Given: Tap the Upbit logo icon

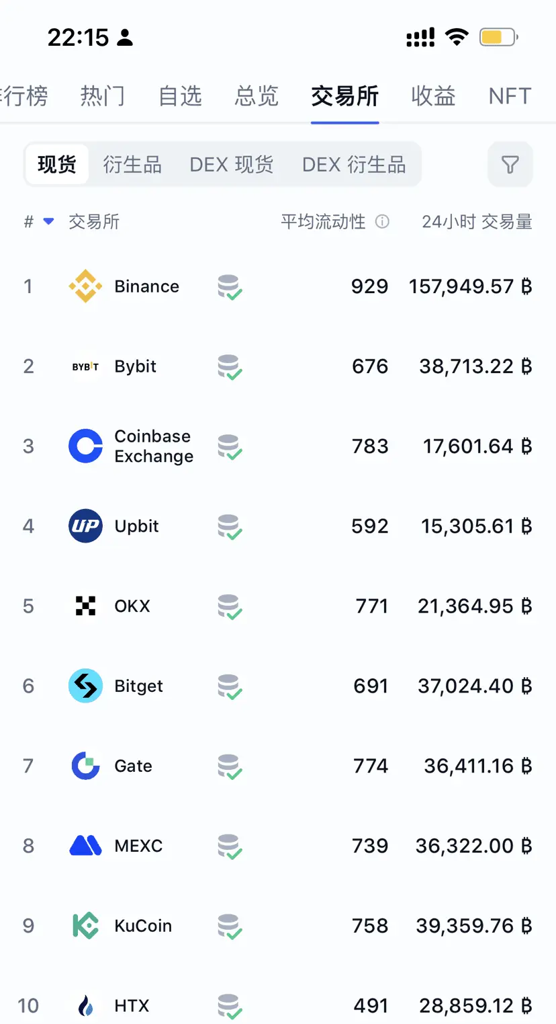Looking at the screenshot, I should tap(85, 526).
